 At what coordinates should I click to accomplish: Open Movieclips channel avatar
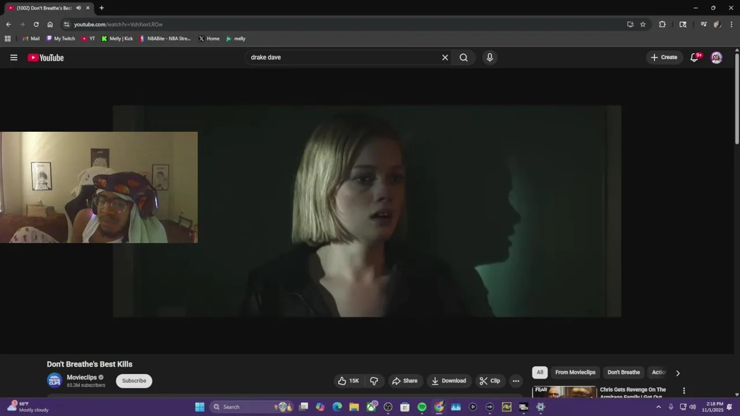point(54,381)
